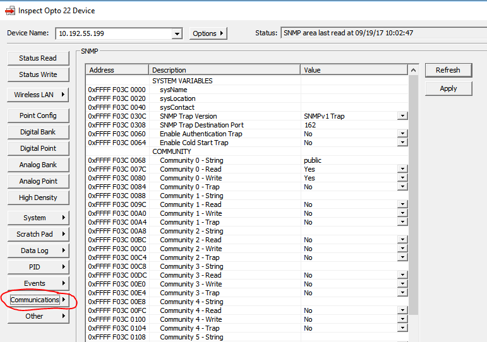Open Community 3 - Trap dropdown

click(402, 293)
